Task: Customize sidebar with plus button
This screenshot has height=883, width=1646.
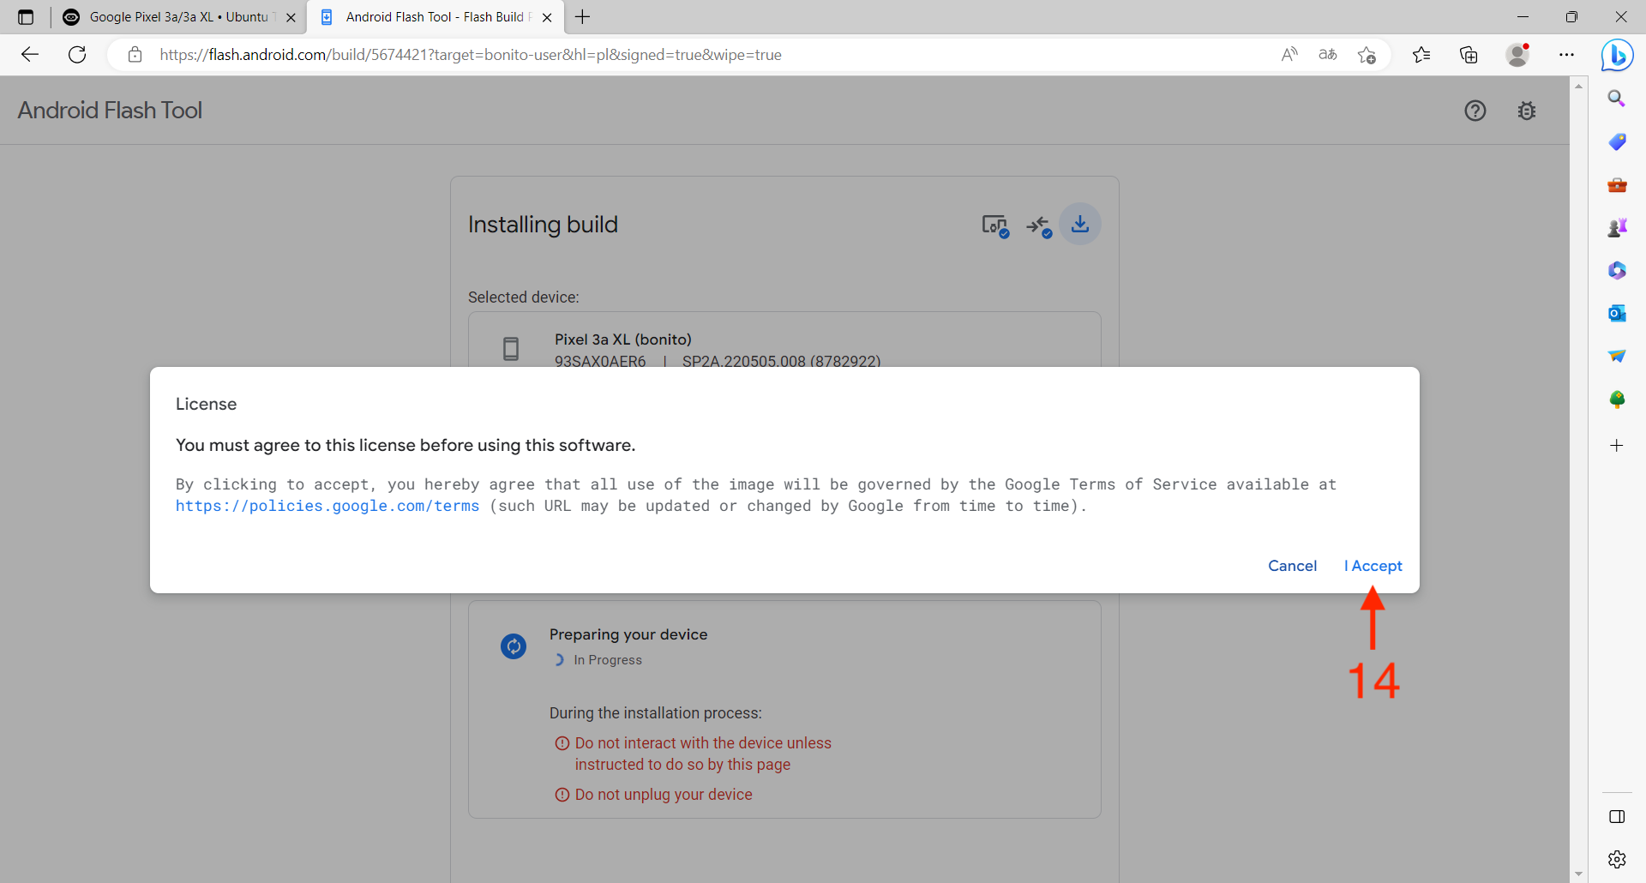Action: pyautogui.click(x=1617, y=446)
